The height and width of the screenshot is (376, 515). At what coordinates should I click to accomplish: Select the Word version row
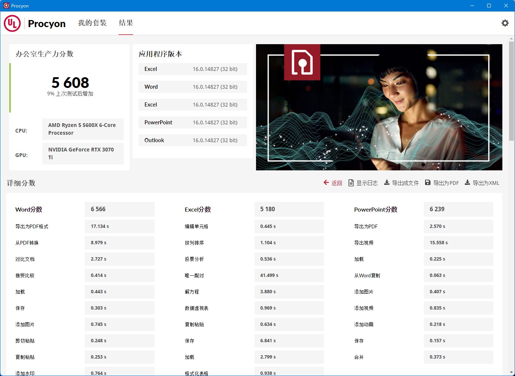pos(192,87)
